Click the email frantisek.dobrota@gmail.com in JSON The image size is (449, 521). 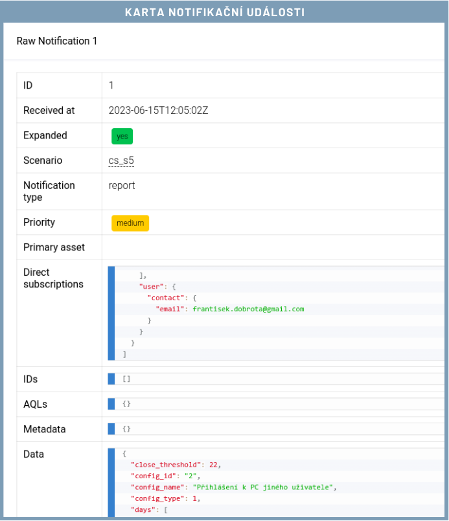[248, 309]
